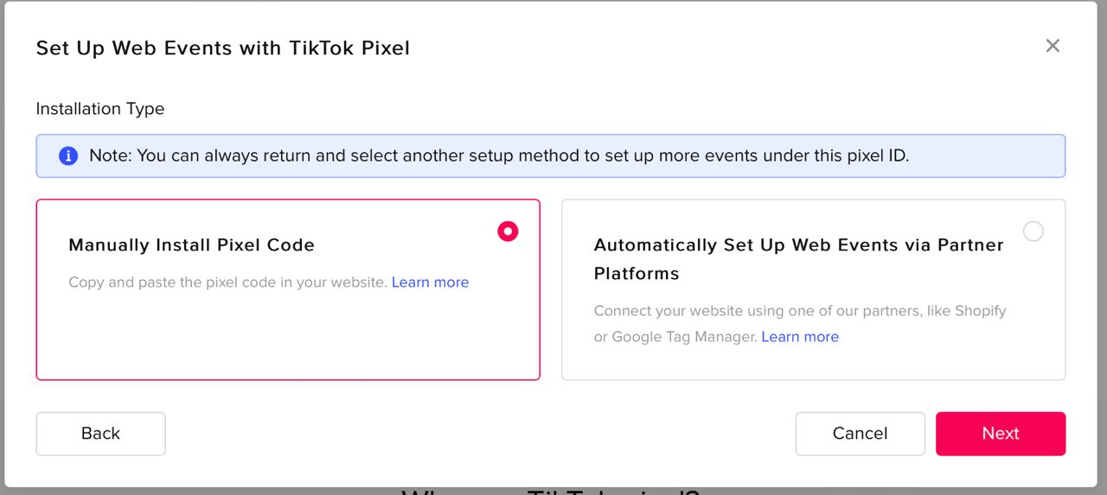Click the Connect your website description text
This screenshot has width=1107, height=495.
799,311
